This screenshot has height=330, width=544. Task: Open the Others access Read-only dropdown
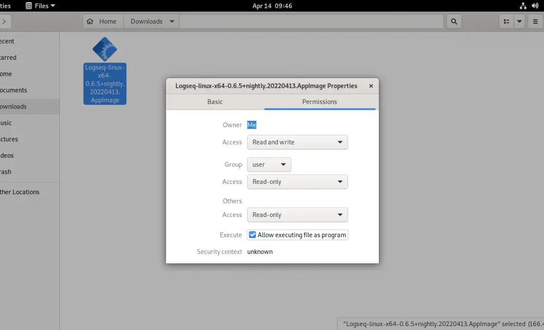297,215
